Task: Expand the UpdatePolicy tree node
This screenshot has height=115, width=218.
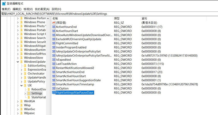Action: coord(22,82)
